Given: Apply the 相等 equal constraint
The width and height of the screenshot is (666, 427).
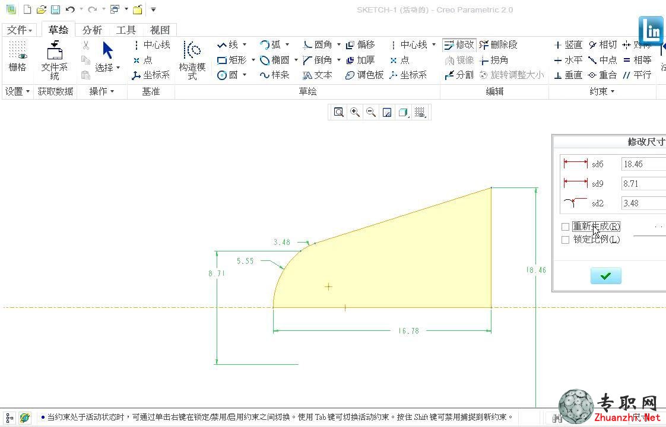Looking at the screenshot, I should (x=637, y=60).
